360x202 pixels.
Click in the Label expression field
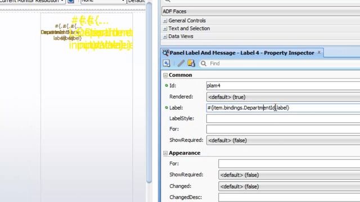(x=283, y=108)
